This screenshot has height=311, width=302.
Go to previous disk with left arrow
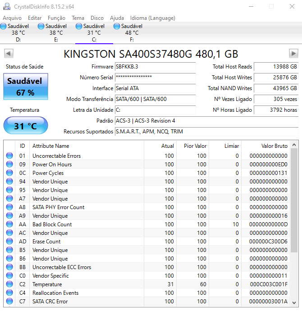click(x=9, y=53)
